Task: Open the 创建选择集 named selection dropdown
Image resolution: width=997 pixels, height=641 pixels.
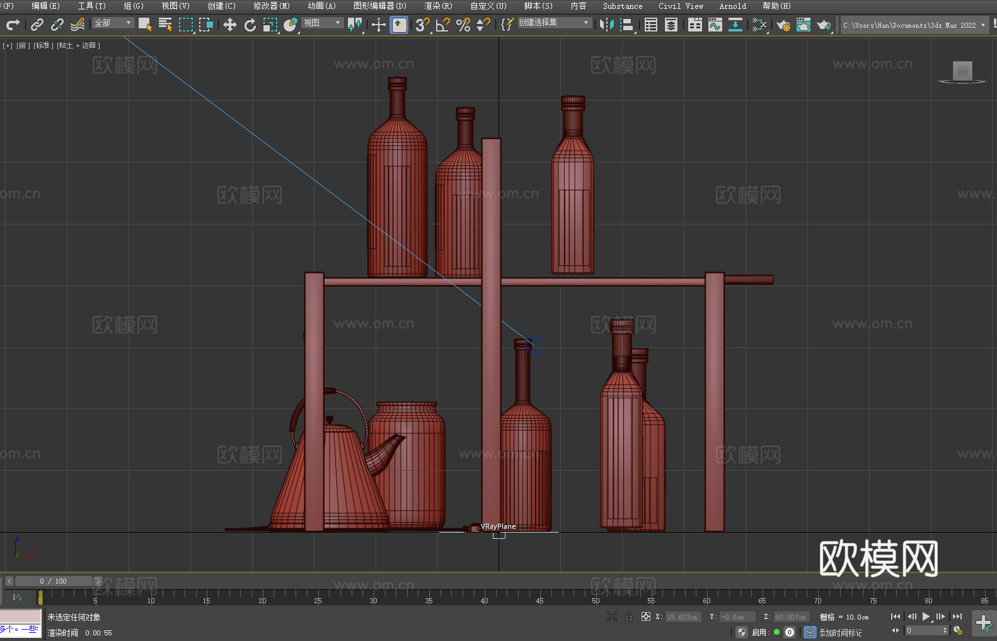Action: click(x=555, y=23)
